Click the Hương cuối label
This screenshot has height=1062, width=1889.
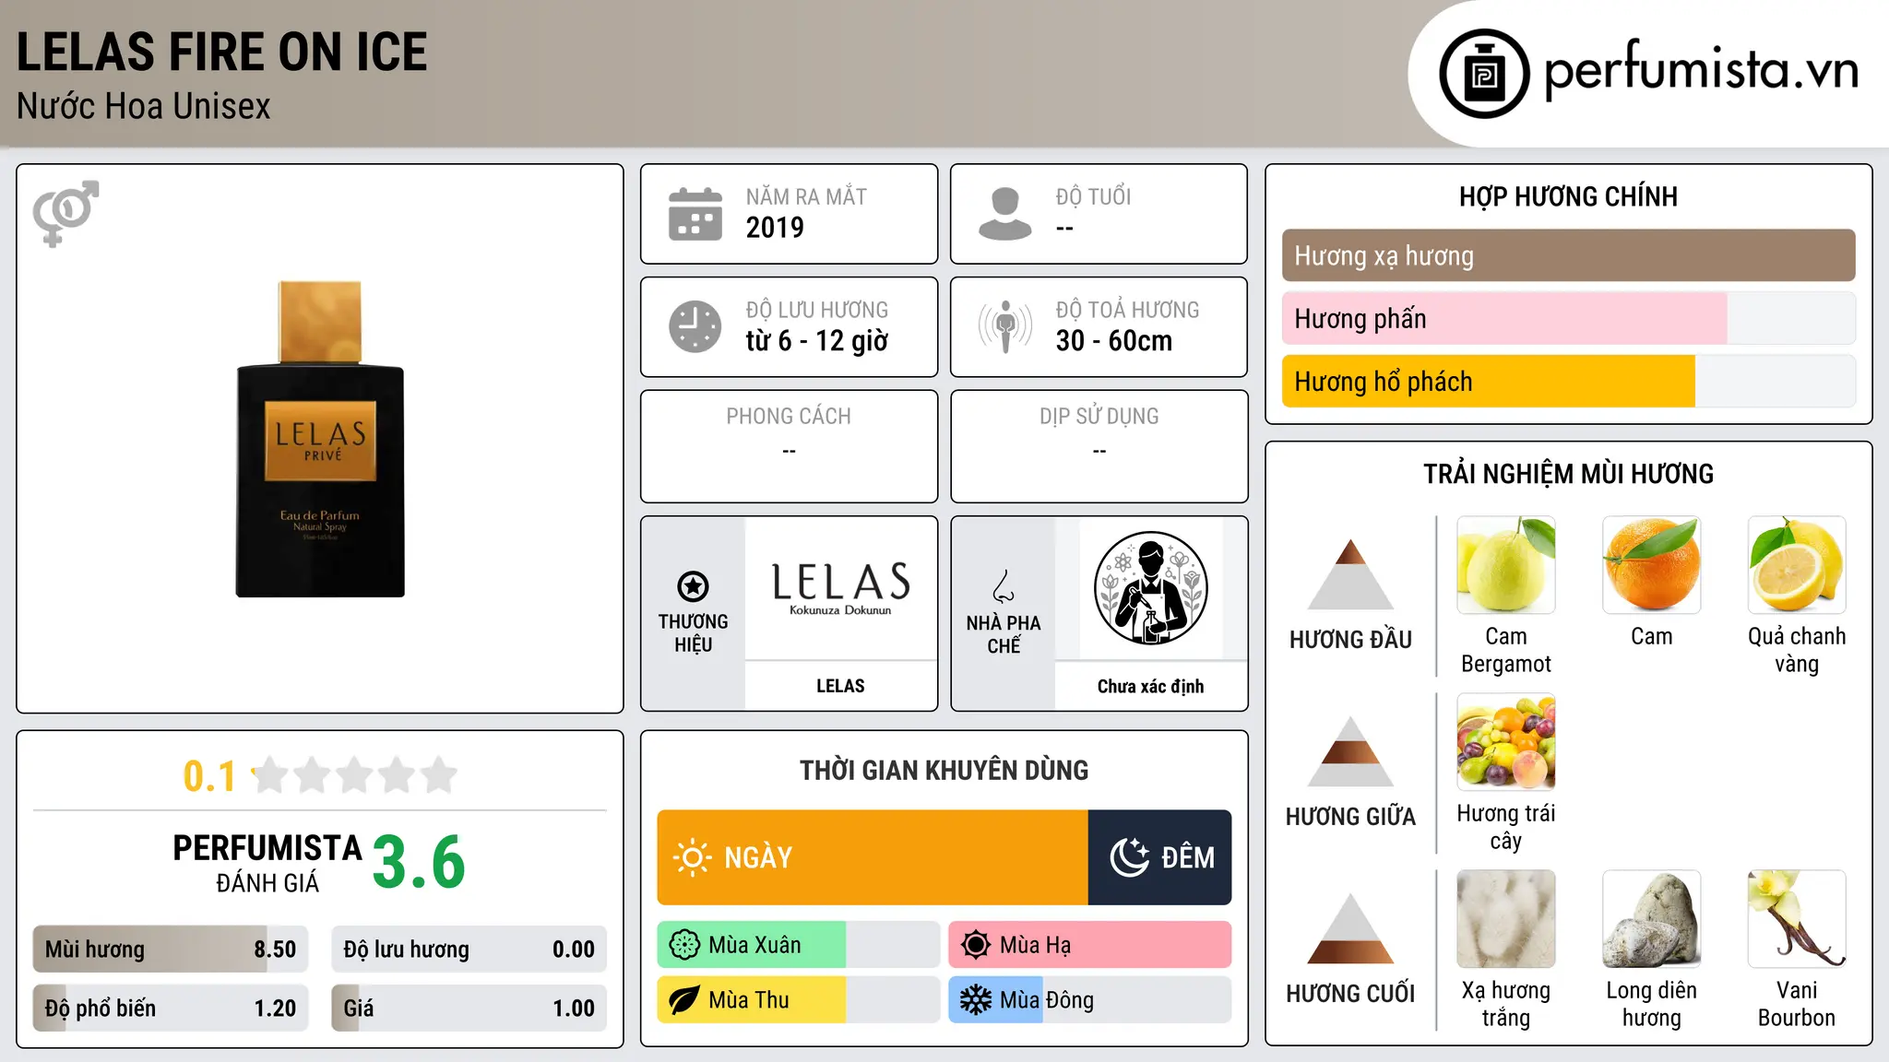[1350, 994]
